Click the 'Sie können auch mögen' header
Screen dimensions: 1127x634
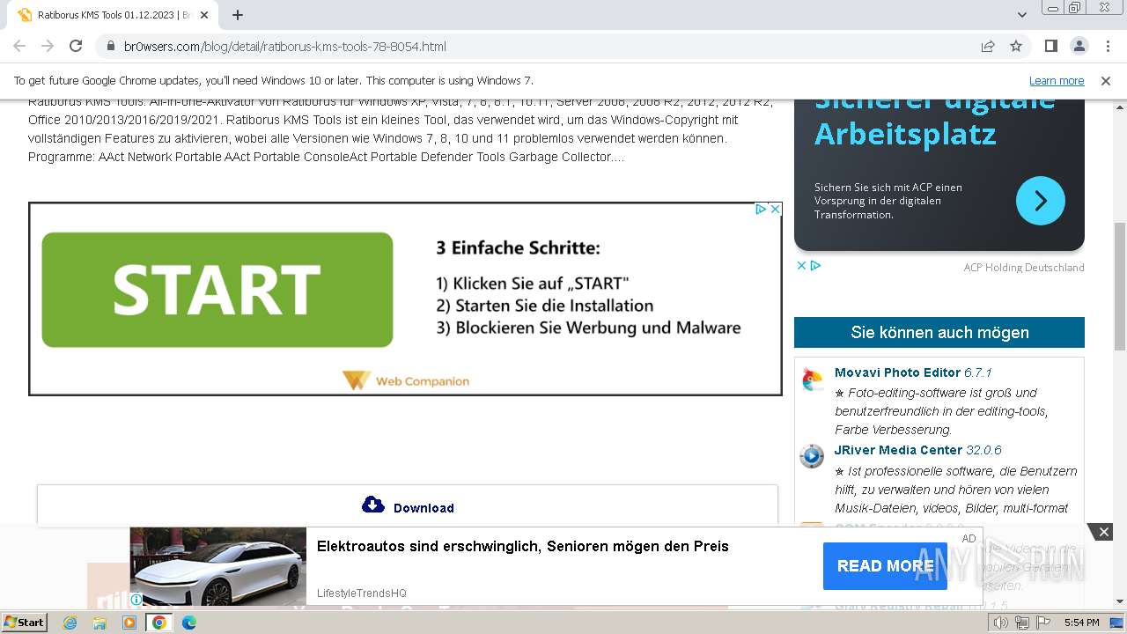pos(939,333)
